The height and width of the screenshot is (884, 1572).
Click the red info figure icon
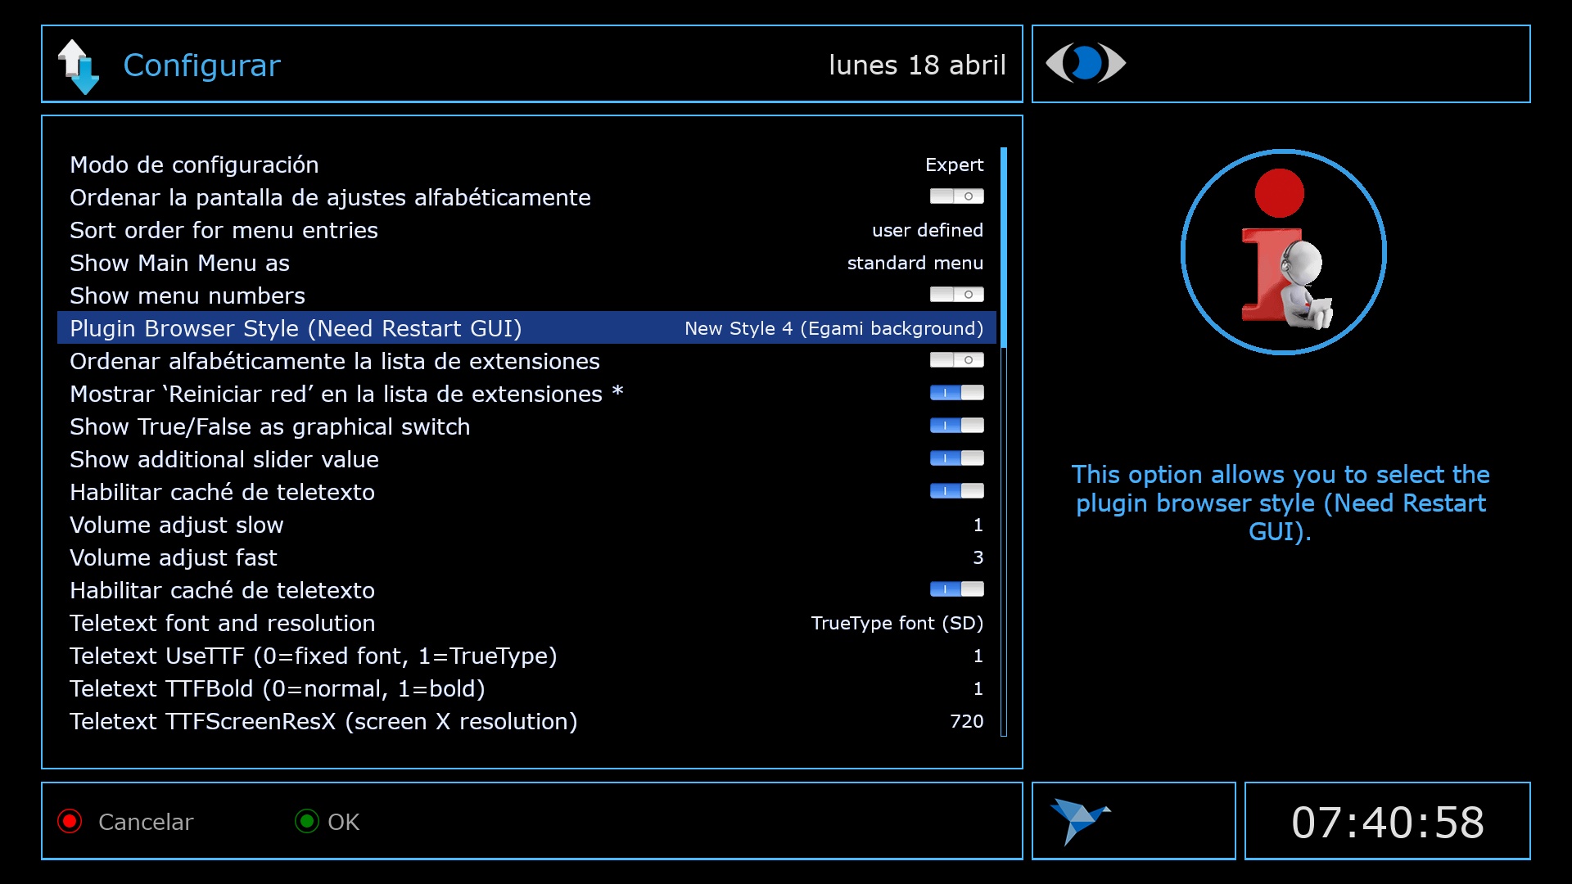[1283, 252]
